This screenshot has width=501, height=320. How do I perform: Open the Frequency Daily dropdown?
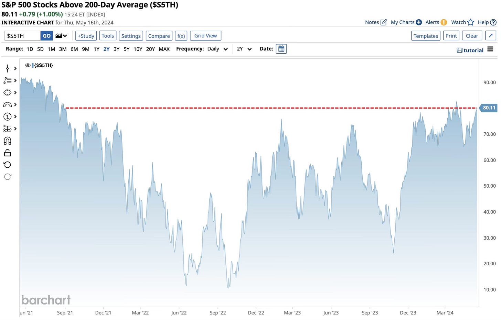tap(217, 49)
